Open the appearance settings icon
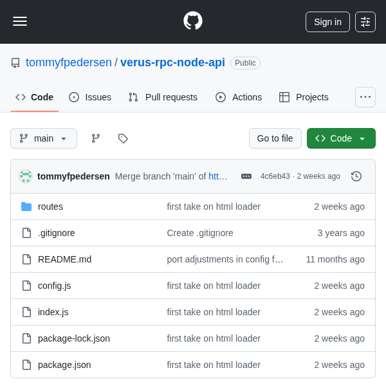This screenshot has width=386, height=386. [365, 22]
